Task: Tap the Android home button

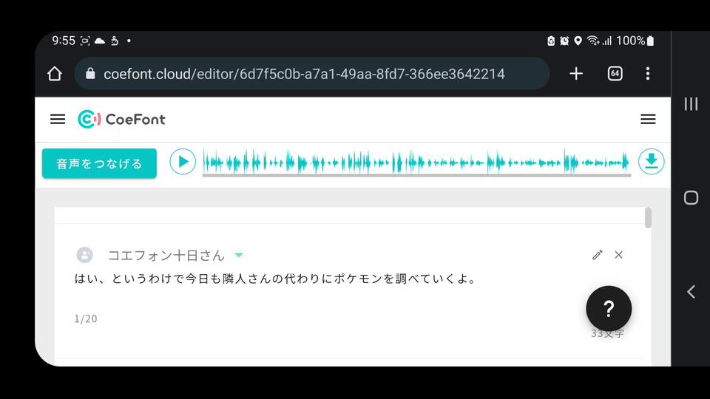Action: 691,198
